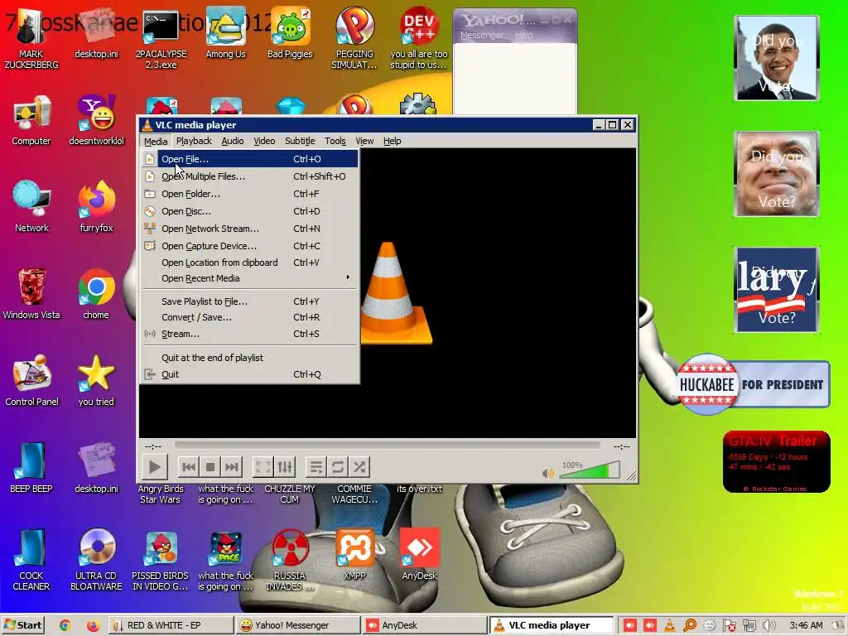Screen dimensions: 848x636
Task: Select Open File... in Media menu
Action: click(x=248, y=159)
